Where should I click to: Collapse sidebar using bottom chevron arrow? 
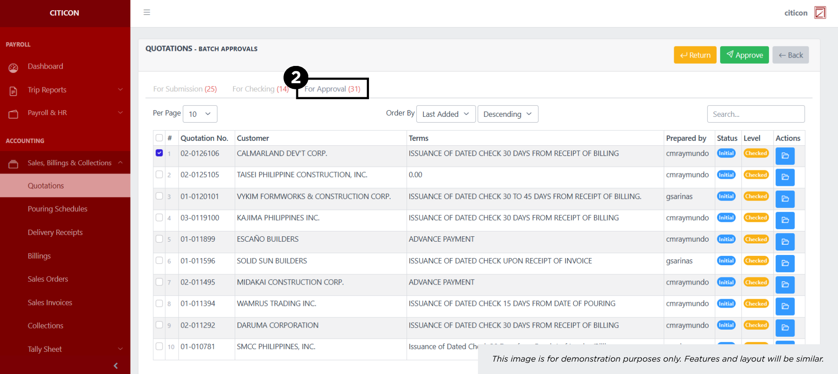(x=116, y=366)
